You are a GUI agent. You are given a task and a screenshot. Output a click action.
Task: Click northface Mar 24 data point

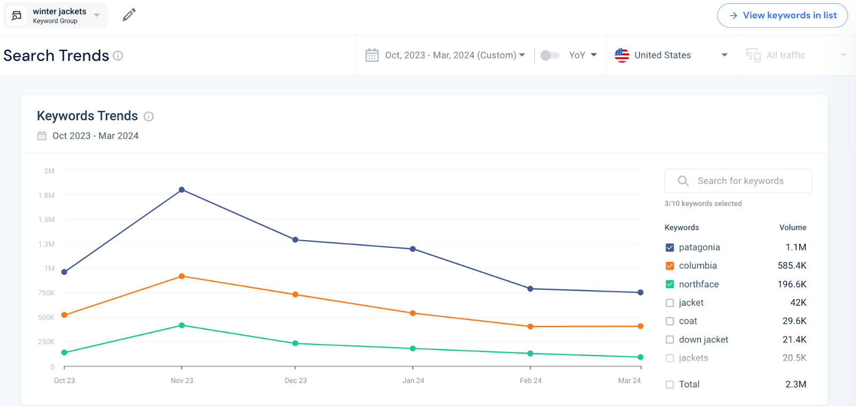pos(640,357)
